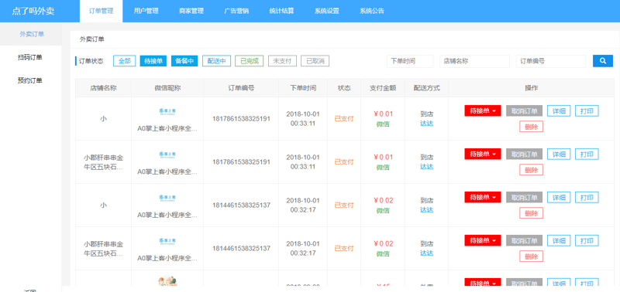Click the 达达 link in the 小 ¥0.02 row

[427, 210]
